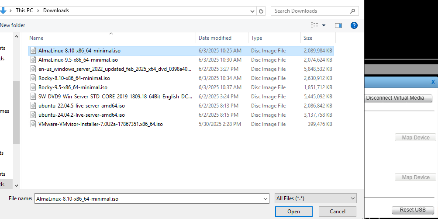Expand the File name suggestions dropdown
This screenshot has height=219, width=438.
coord(265,198)
